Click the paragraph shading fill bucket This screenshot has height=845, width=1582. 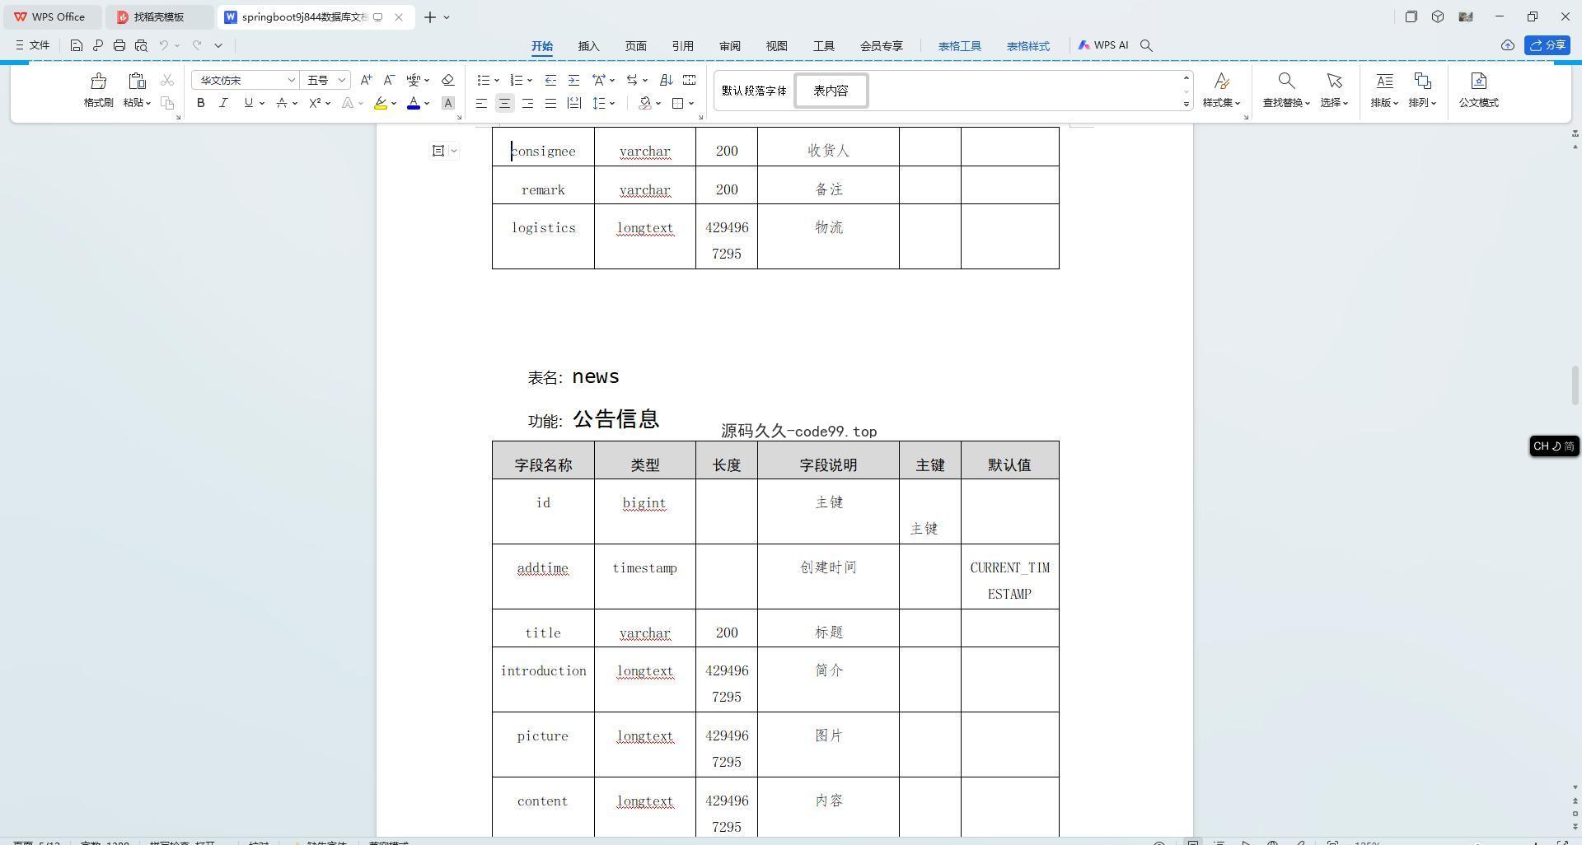point(645,103)
